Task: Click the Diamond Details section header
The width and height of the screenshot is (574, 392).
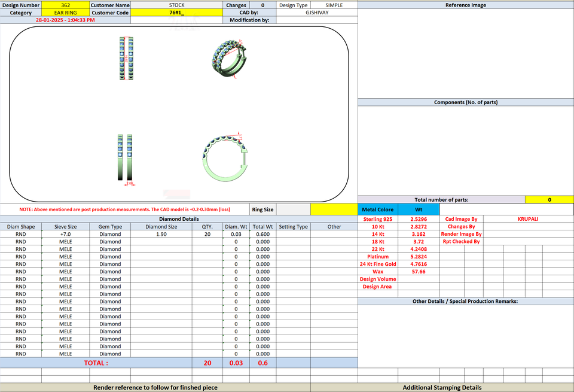Action: (179, 219)
